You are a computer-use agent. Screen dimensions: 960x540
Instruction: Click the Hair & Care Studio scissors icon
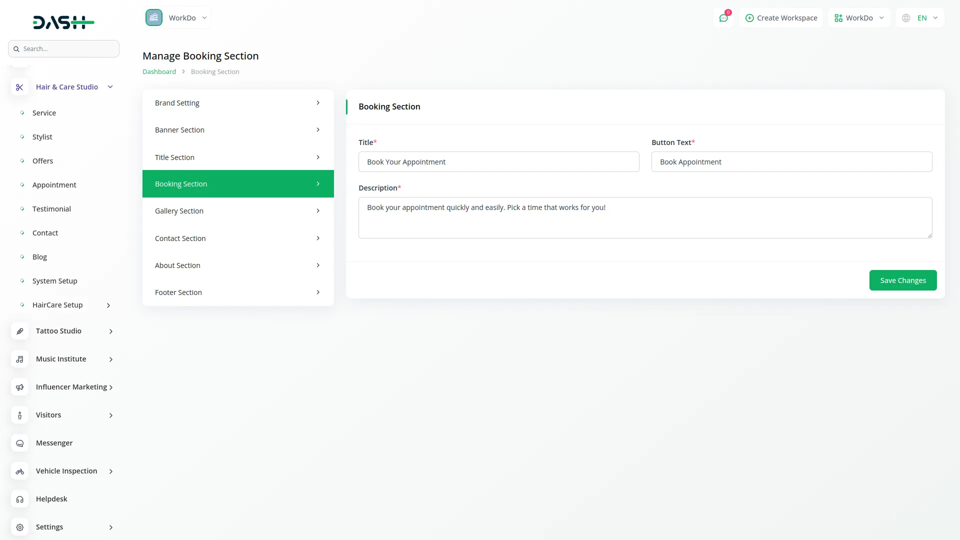pyautogui.click(x=19, y=87)
